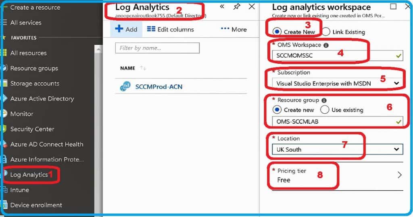Click the Azure Information Protection lock icon
This screenshot has height=217, width=413.
click(x=4, y=159)
